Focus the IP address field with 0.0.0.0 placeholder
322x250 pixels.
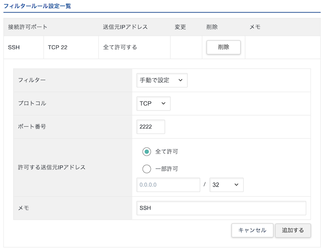(x=168, y=185)
